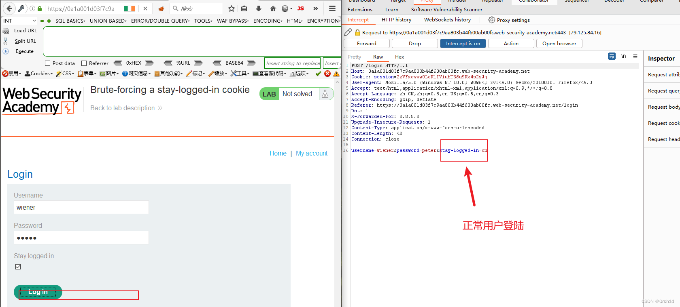
Task: Click the HackBar green plus icon
Action: 49,21
